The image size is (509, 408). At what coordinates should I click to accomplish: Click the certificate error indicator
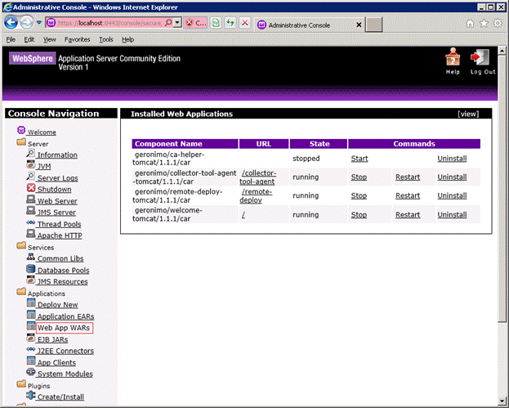click(195, 23)
